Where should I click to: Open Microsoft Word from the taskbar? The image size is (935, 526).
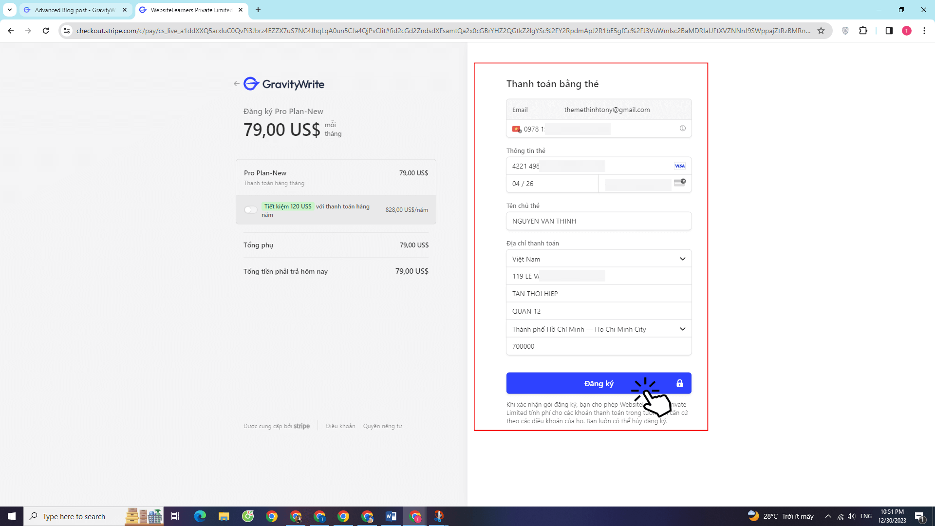point(391,516)
